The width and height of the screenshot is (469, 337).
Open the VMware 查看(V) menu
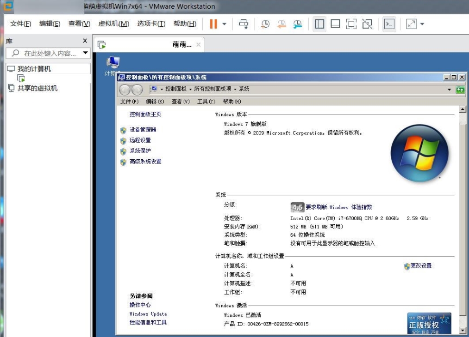[79, 24]
